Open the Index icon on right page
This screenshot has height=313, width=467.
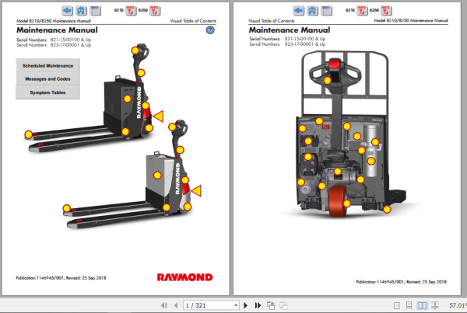[x=326, y=11]
